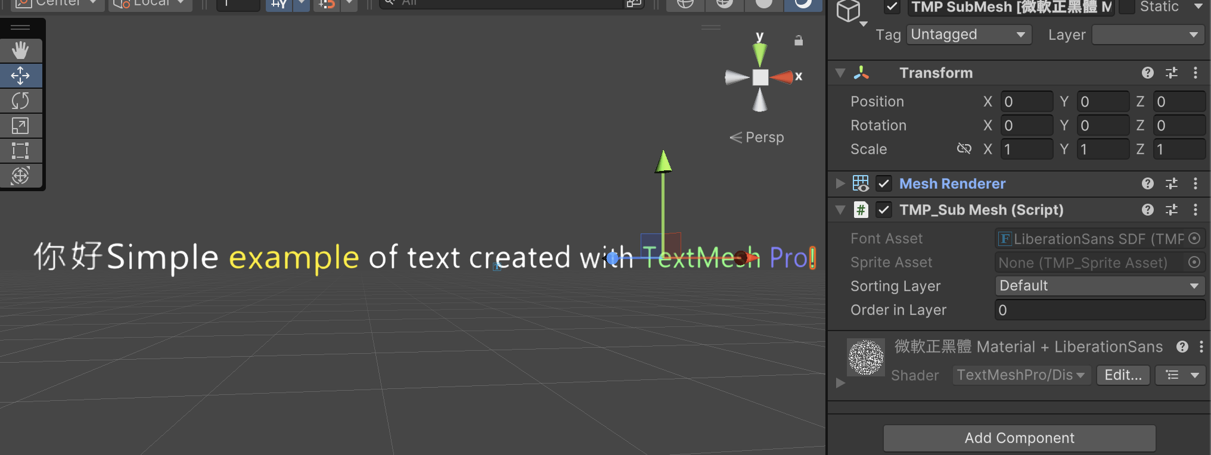Open material more options menu
The width and height of the screenshot is (1211, 455).
1201,347
